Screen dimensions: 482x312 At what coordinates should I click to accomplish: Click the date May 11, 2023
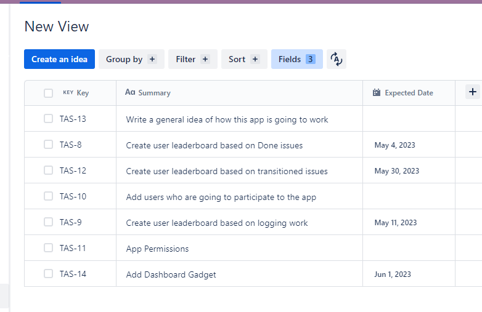coord(396,223)
